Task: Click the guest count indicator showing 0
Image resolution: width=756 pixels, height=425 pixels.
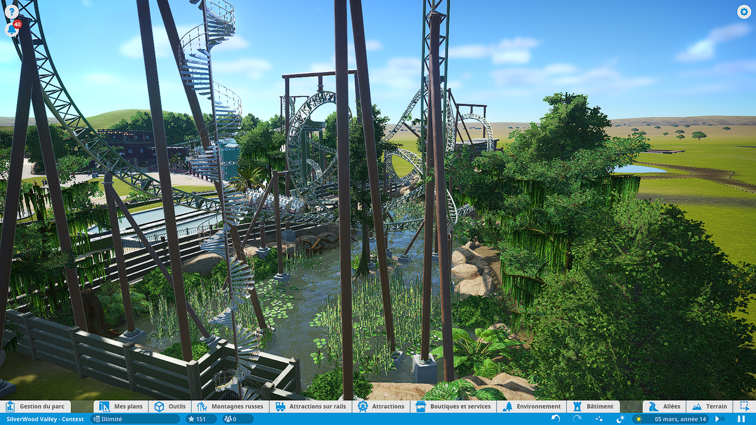Action: pos(237,419)
